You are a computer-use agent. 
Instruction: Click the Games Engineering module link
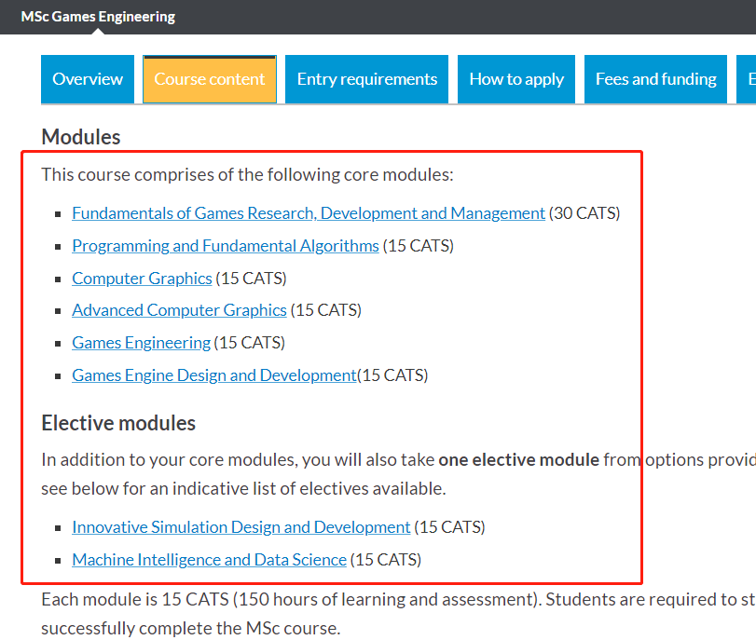click(141, 343)
